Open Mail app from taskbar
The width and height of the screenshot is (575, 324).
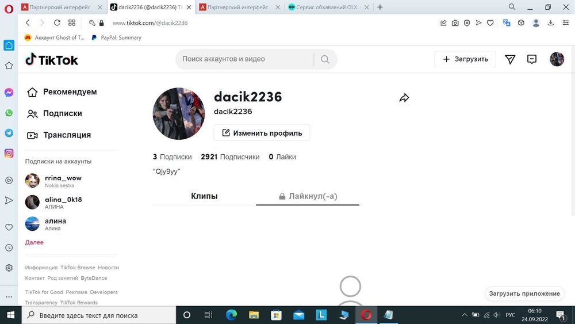tap(298, 315)
